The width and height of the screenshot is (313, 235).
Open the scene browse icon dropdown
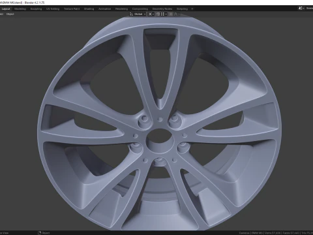pyautogui.click(x=301, y=8)
